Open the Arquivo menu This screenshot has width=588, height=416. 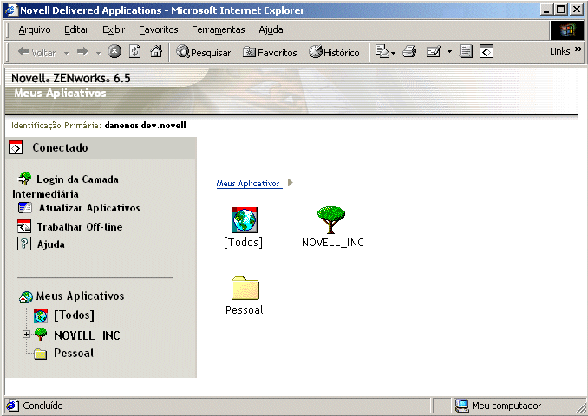35,29
